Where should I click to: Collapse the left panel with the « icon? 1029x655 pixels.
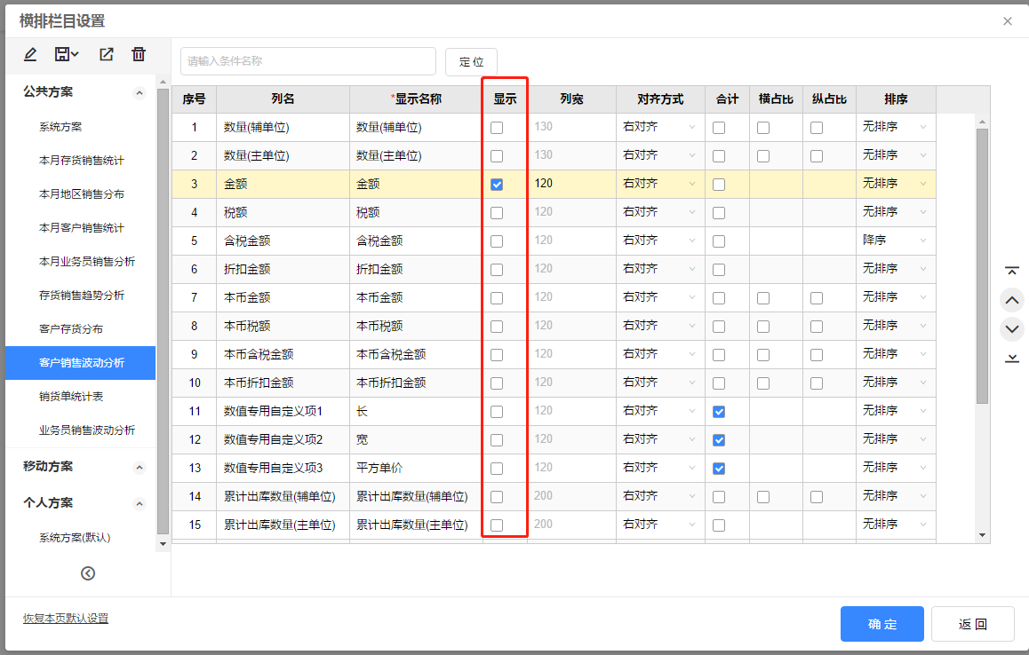coord(87,573)
